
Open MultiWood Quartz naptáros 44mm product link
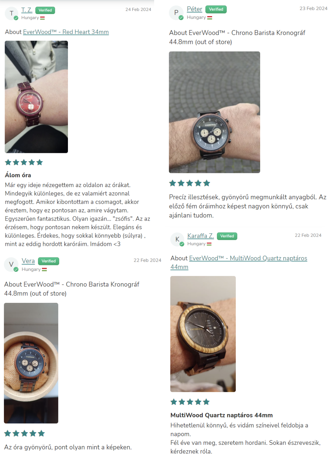pyautogui.click(x=239, y=262)
